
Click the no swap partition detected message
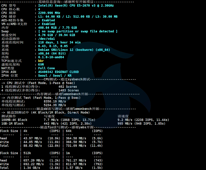pyautogui.click(x=78, y=31)
